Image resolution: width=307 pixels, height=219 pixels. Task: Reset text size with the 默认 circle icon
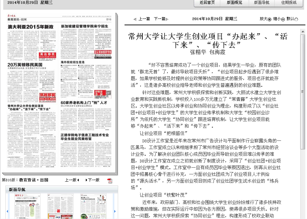click(x=296, y=19)
